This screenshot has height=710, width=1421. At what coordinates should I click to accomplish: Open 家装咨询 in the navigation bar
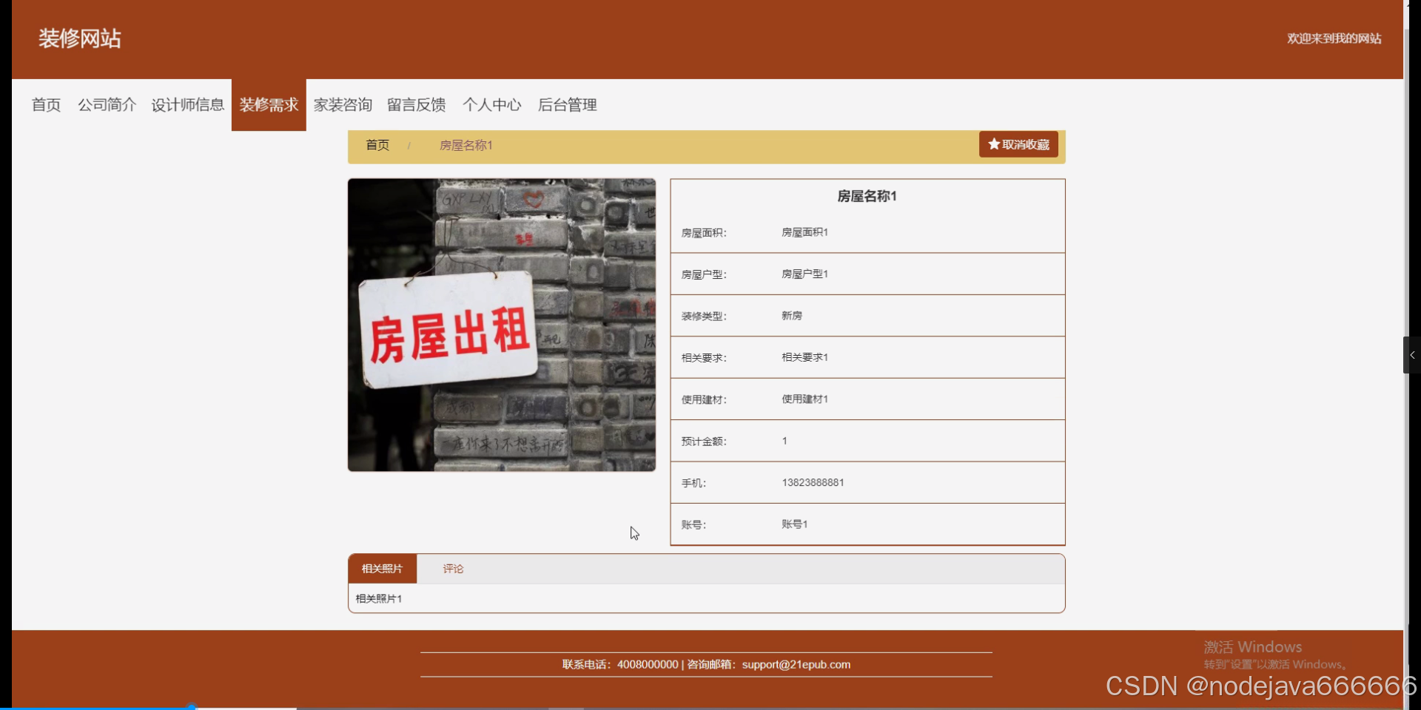(343, 105)
